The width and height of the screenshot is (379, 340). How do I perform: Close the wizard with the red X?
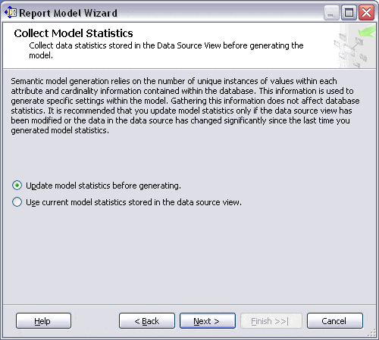coord(366,12)
